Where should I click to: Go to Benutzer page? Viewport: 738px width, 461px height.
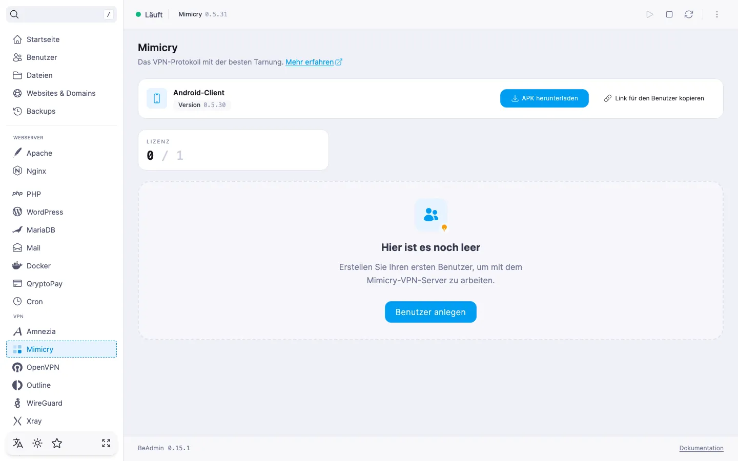point(61,57)
